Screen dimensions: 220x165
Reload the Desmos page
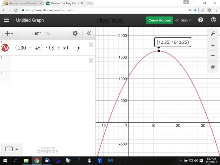point(16,10)
